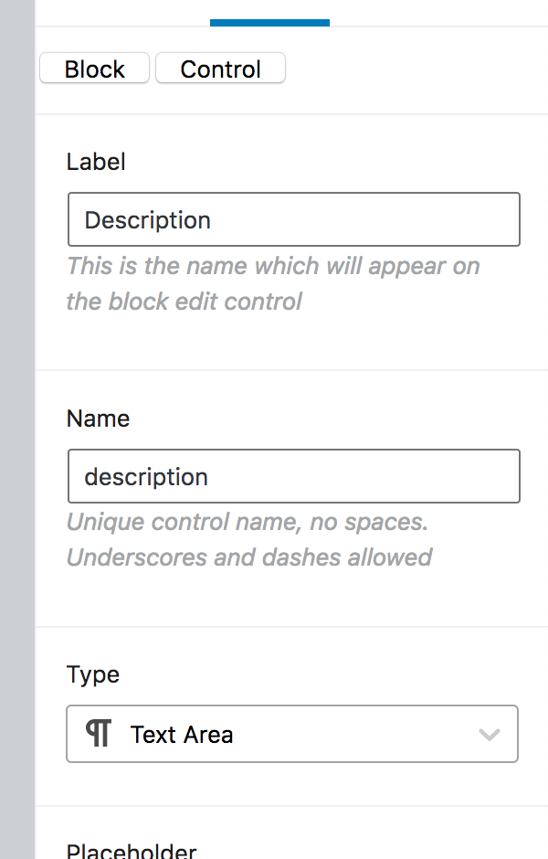
Task: Focus the Name input containing 'description'
Action: 294,477
